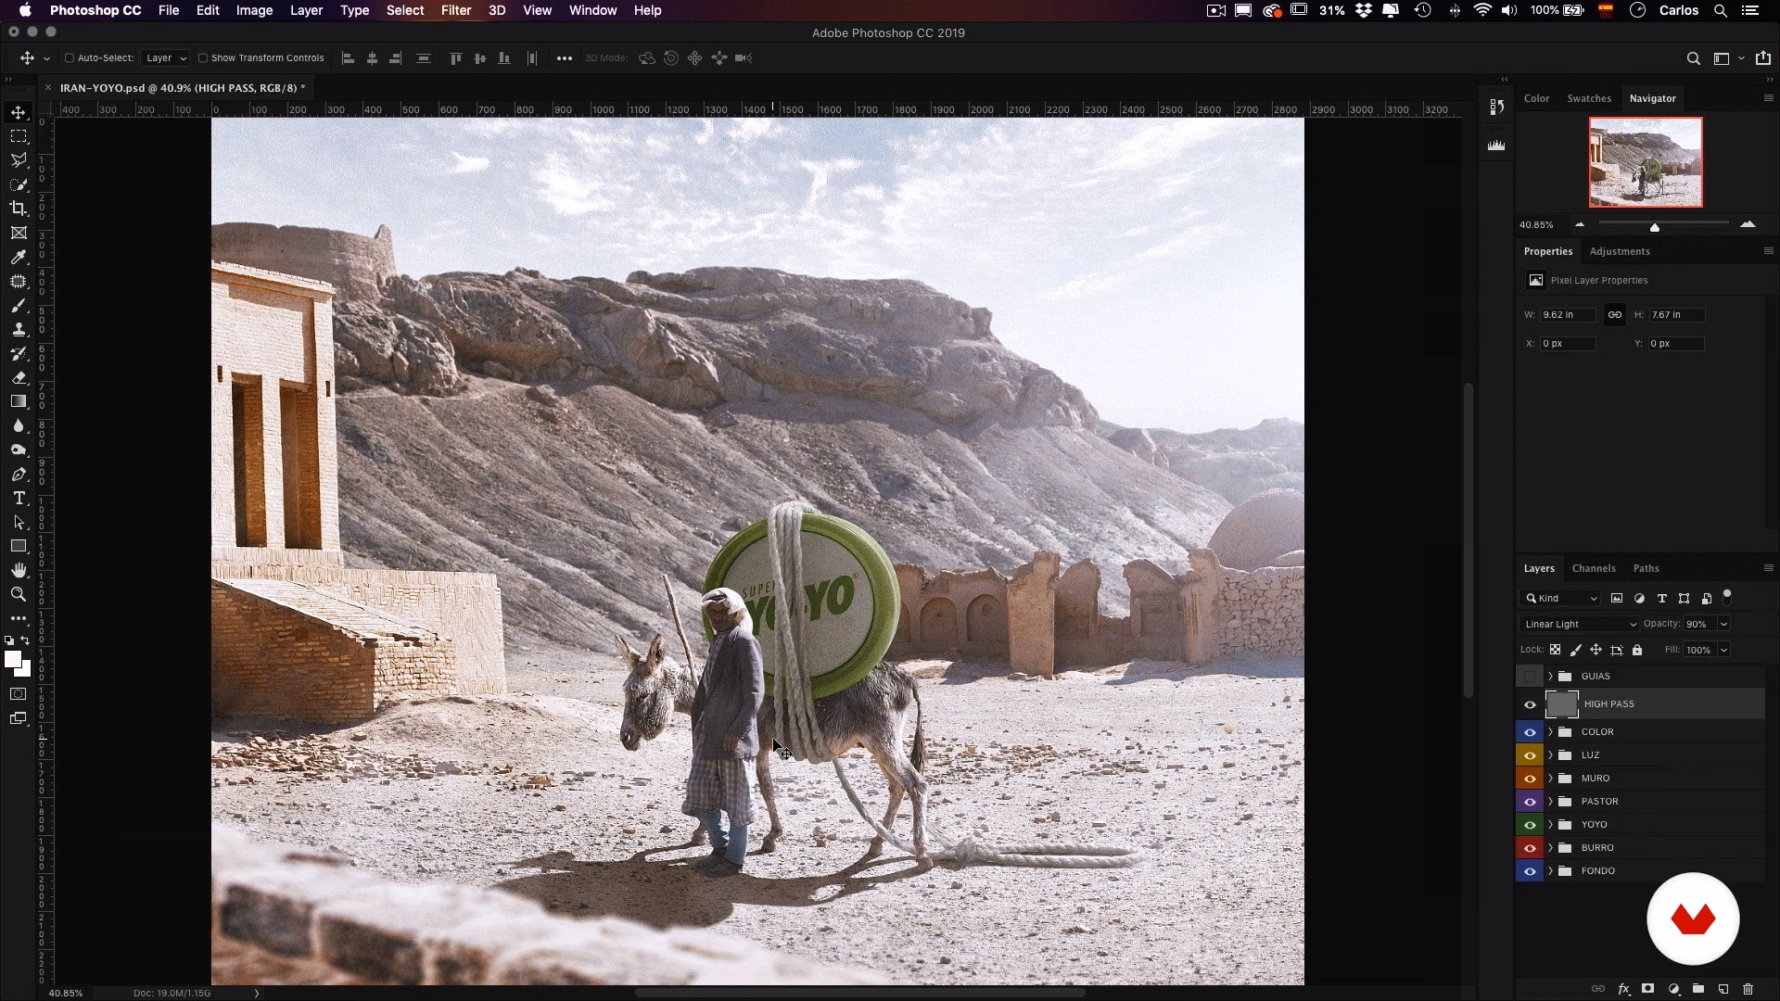Click the Navigator preview thumbnail

click(1646, 162)
